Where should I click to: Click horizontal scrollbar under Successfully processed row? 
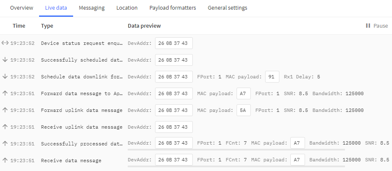[236, 149]
